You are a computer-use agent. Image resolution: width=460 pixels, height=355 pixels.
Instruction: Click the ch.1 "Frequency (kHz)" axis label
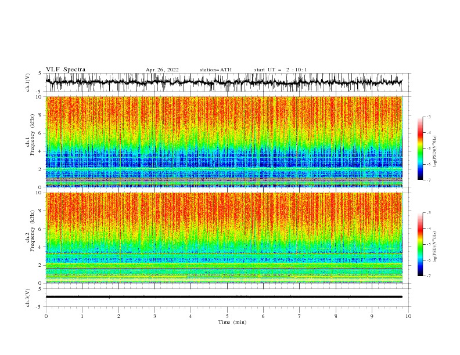tap(33, 135)
